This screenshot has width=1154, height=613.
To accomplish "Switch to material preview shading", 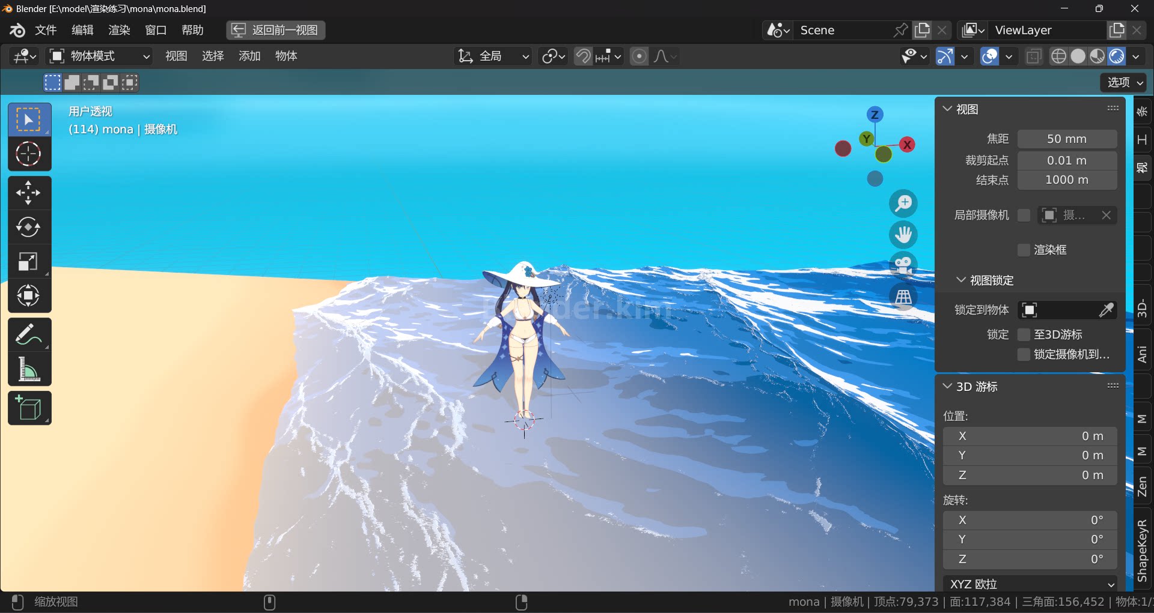I will click(x=1098, y=56).
